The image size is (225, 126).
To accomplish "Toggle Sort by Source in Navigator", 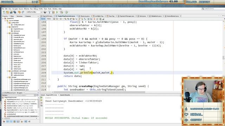I will pyautogui.click(x=29, y=121).
